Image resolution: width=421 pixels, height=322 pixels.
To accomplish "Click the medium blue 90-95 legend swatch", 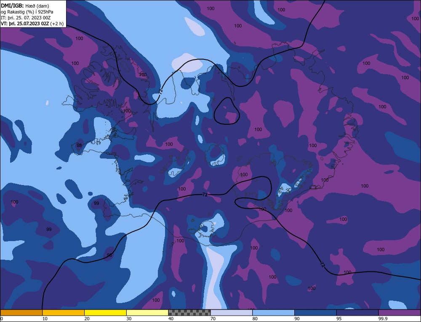I will pos(315,313).
